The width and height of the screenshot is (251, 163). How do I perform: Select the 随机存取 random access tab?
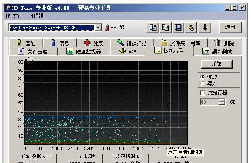[169, 51]
